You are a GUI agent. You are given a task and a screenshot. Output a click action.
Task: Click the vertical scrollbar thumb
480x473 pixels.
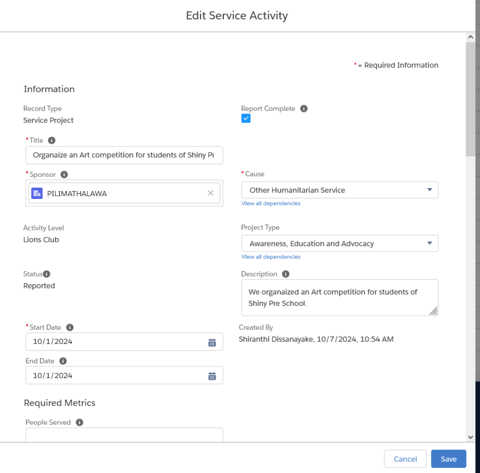471,99
